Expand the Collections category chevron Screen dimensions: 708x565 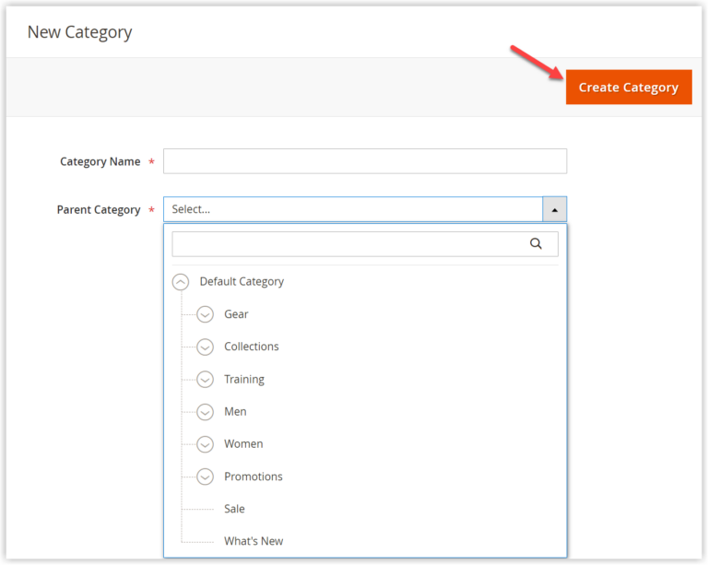coord(205,347)
